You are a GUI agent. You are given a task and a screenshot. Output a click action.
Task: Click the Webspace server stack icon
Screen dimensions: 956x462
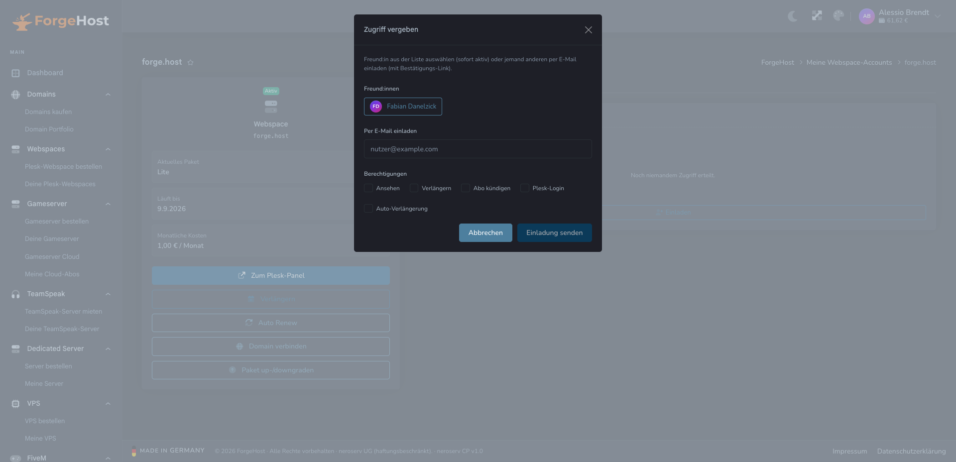click(x=271, y=107)
